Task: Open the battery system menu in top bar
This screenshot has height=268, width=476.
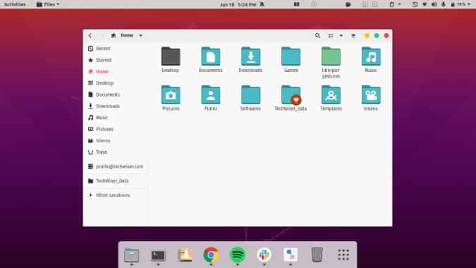Action: pos(460,4)
